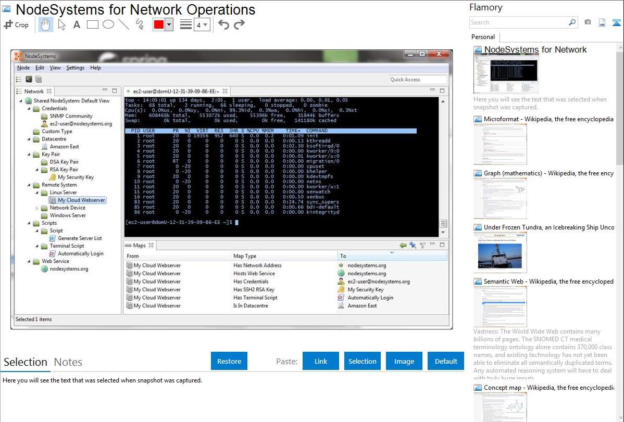Image resolution: width=624 pixels, height=422 pixels.
Task: Open the Personal tab
Action: (x=483, y=36)
